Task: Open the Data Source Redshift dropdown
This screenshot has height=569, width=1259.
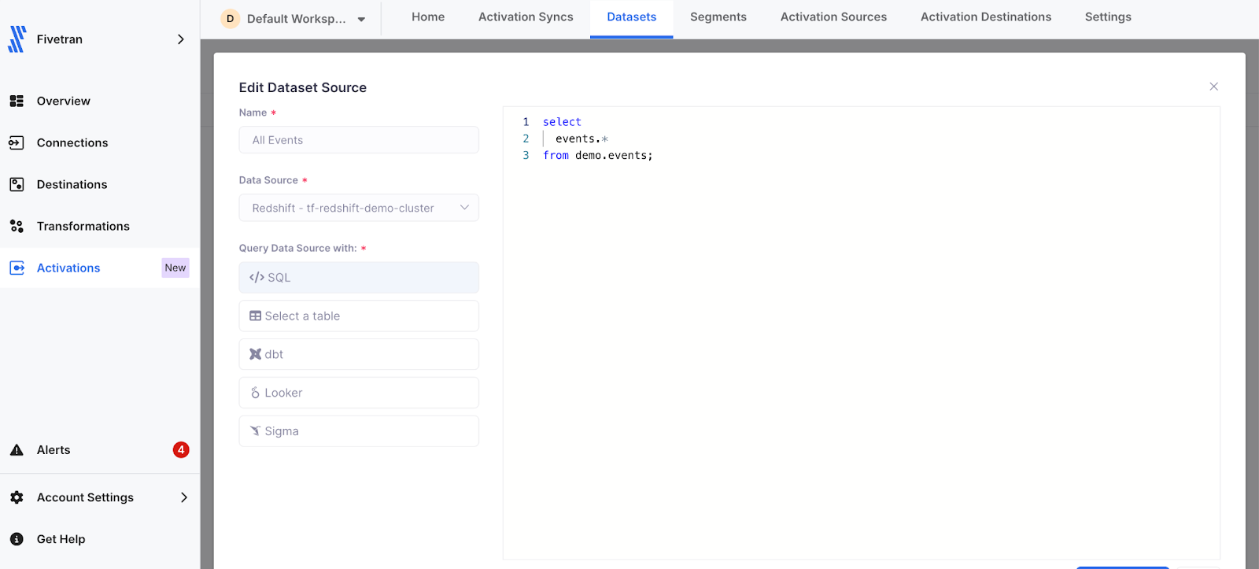Action: 359,208
